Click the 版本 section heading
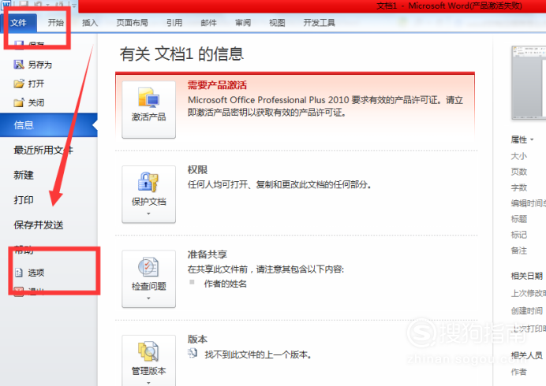This screenshot has width=546, height=386. tap(197, 339)
